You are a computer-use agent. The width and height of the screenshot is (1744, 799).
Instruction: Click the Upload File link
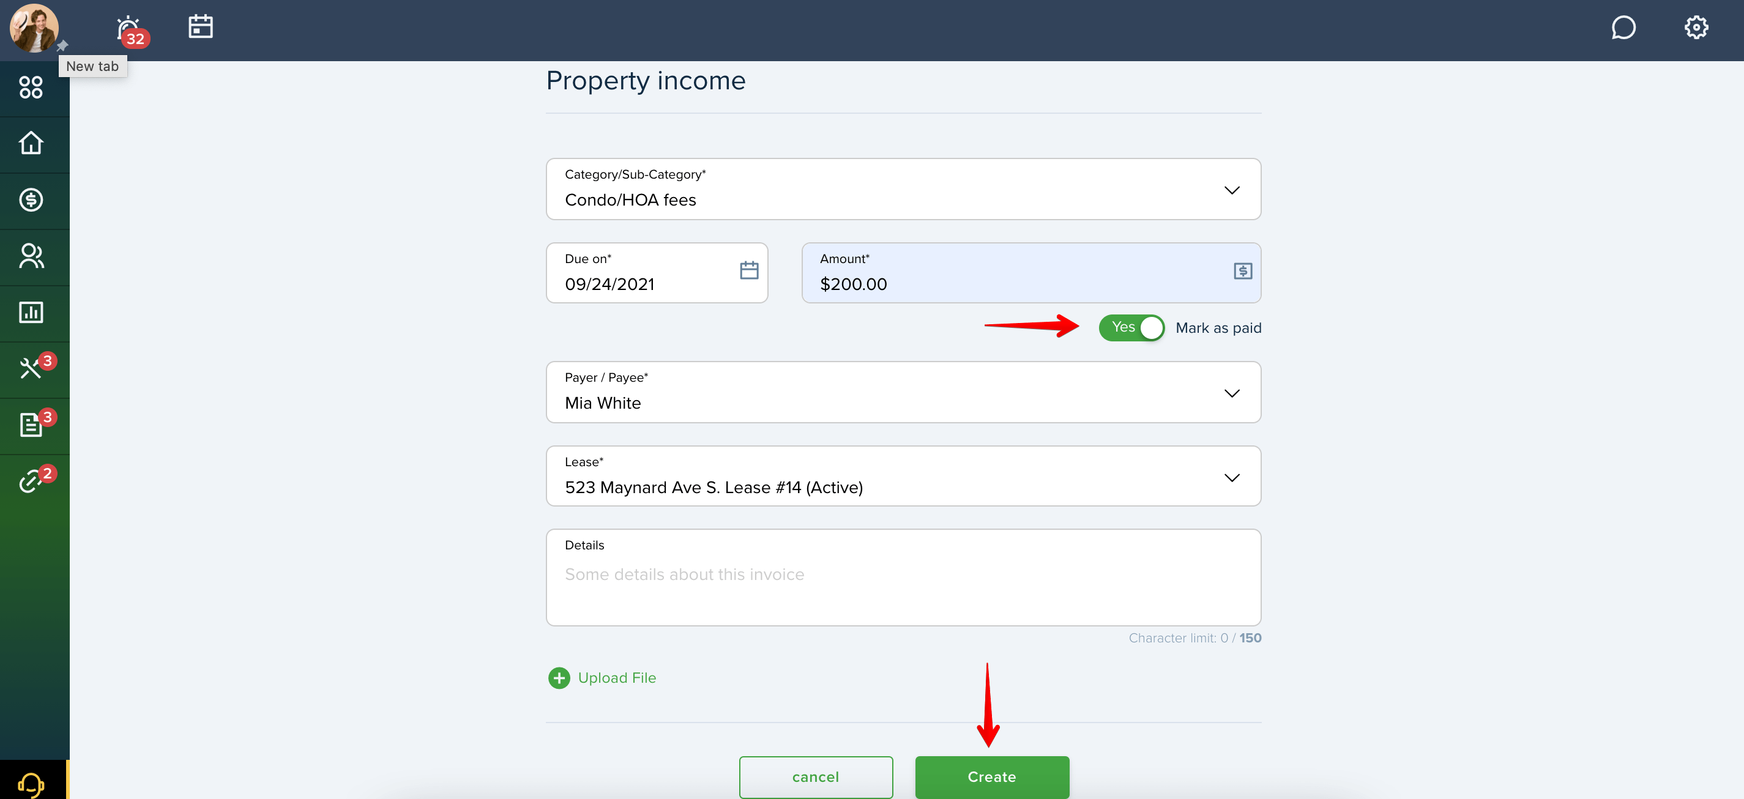click(x=617, y=678)
